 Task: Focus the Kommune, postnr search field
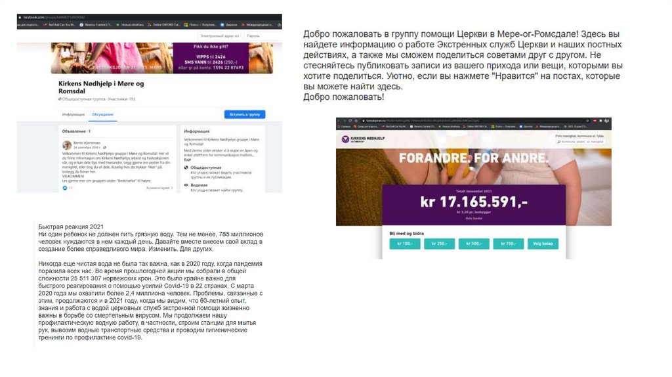click(x=580, y=141)
